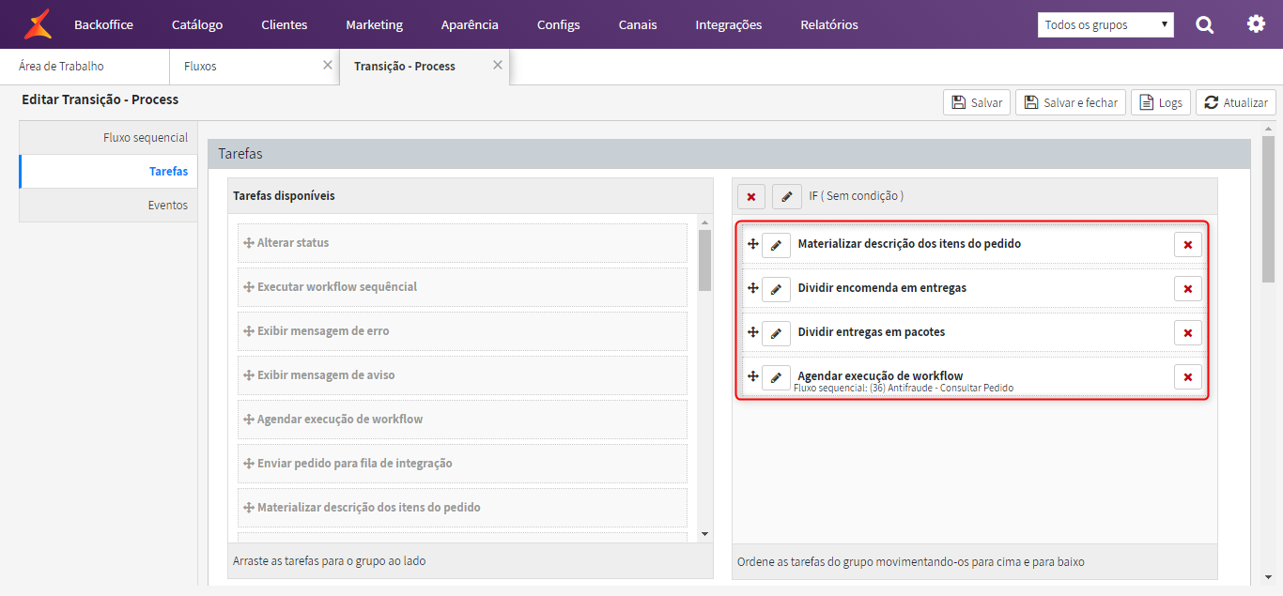Click the page scrollbar down arrow
The height and width of the screenshot is (596, 1283).
pos(1268,577)
